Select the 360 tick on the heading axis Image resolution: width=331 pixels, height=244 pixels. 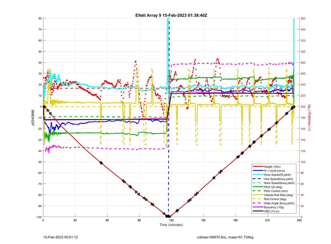303,18
